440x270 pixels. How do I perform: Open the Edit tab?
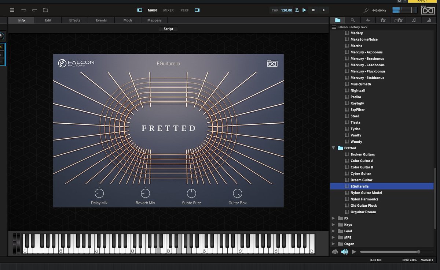48,20
